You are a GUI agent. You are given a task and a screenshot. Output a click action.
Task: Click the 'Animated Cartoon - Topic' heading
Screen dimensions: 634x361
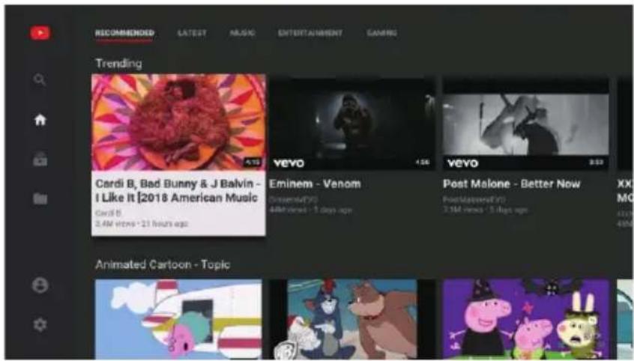(x=163, y=264)
